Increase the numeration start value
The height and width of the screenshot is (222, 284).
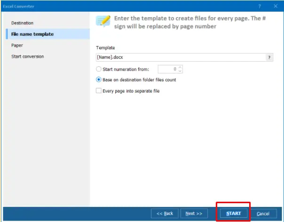click(180, 67)
